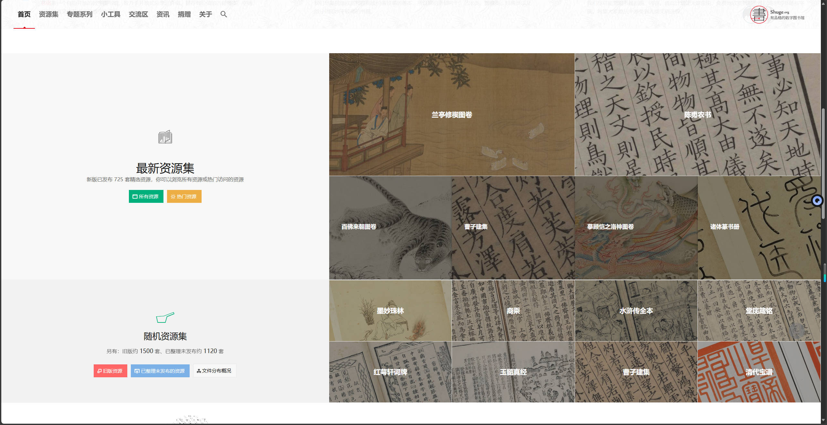
Task: Click the open book icon above 最新资源集
Action: coord(165,137)
